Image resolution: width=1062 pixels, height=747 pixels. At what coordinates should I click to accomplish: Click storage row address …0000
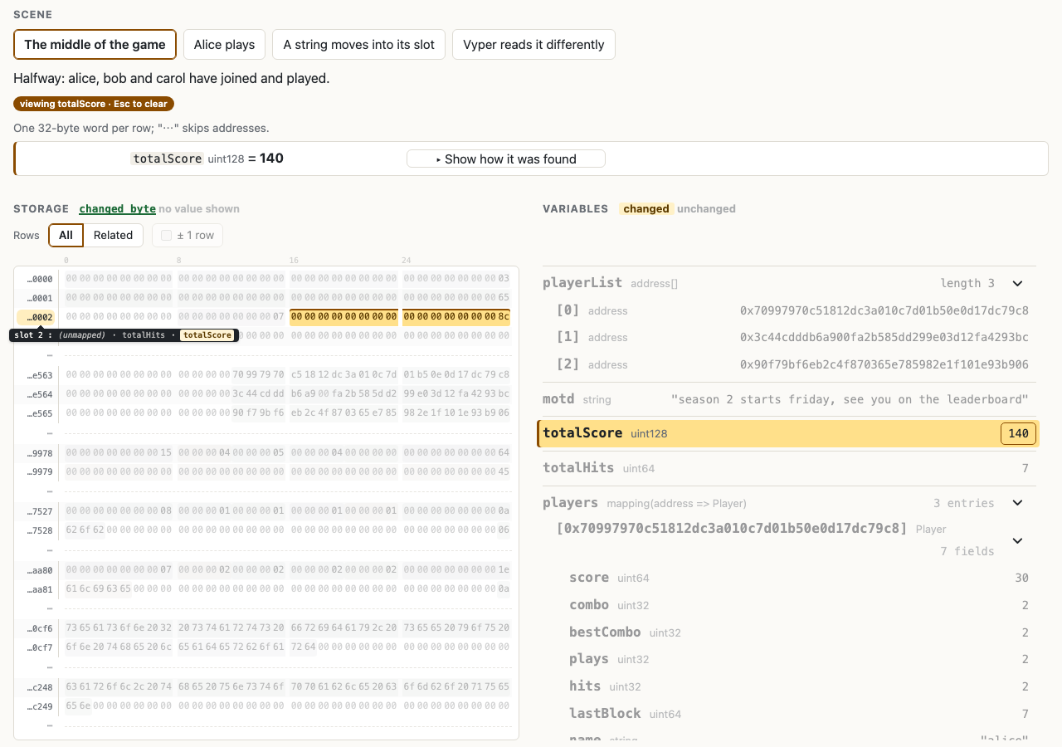tap(39, 279)
